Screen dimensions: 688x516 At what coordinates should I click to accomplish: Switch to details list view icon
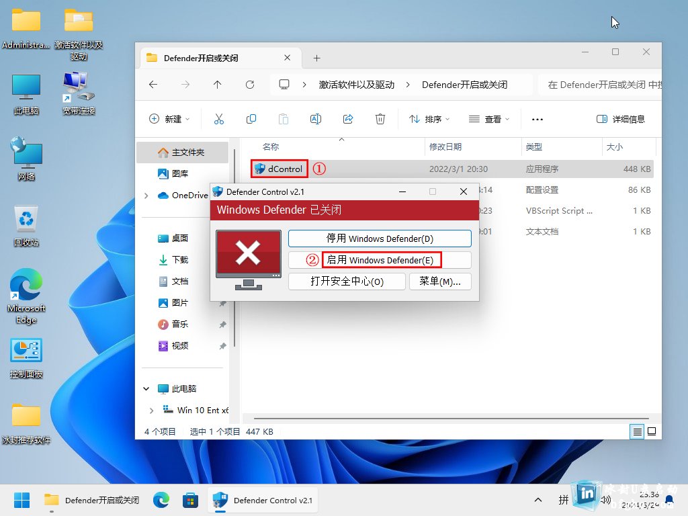(x=637, y=432)
